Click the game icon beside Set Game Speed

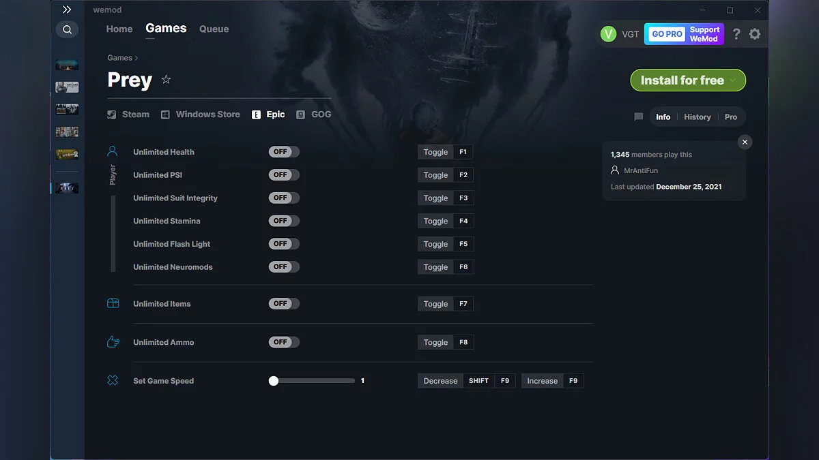click(113, 380)
